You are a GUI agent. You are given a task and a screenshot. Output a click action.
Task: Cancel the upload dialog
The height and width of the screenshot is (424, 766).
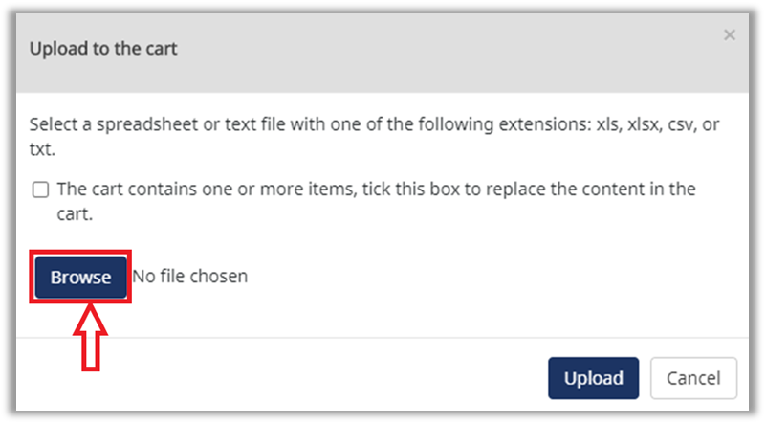pyautogui.click(x=693, y=378)
